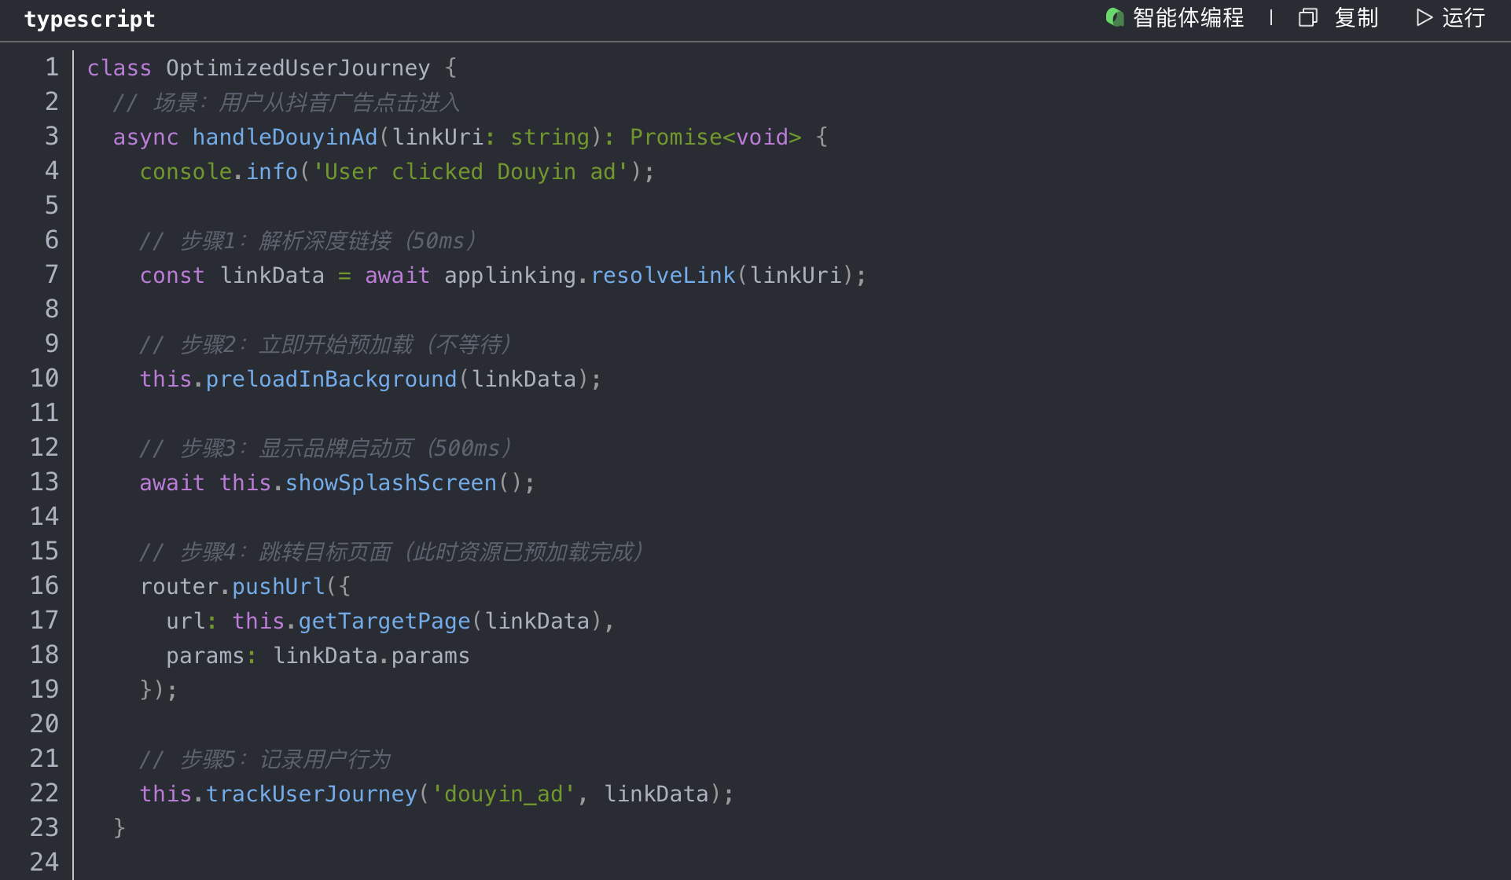Click the 'User clicked Douyin ad' string
The width and height of the screenshot is (1511, 880).
click(x=470, y=172)
